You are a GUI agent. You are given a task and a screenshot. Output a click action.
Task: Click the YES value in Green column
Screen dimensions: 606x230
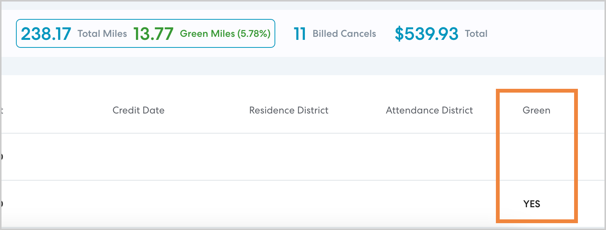[x=532, y=204]
